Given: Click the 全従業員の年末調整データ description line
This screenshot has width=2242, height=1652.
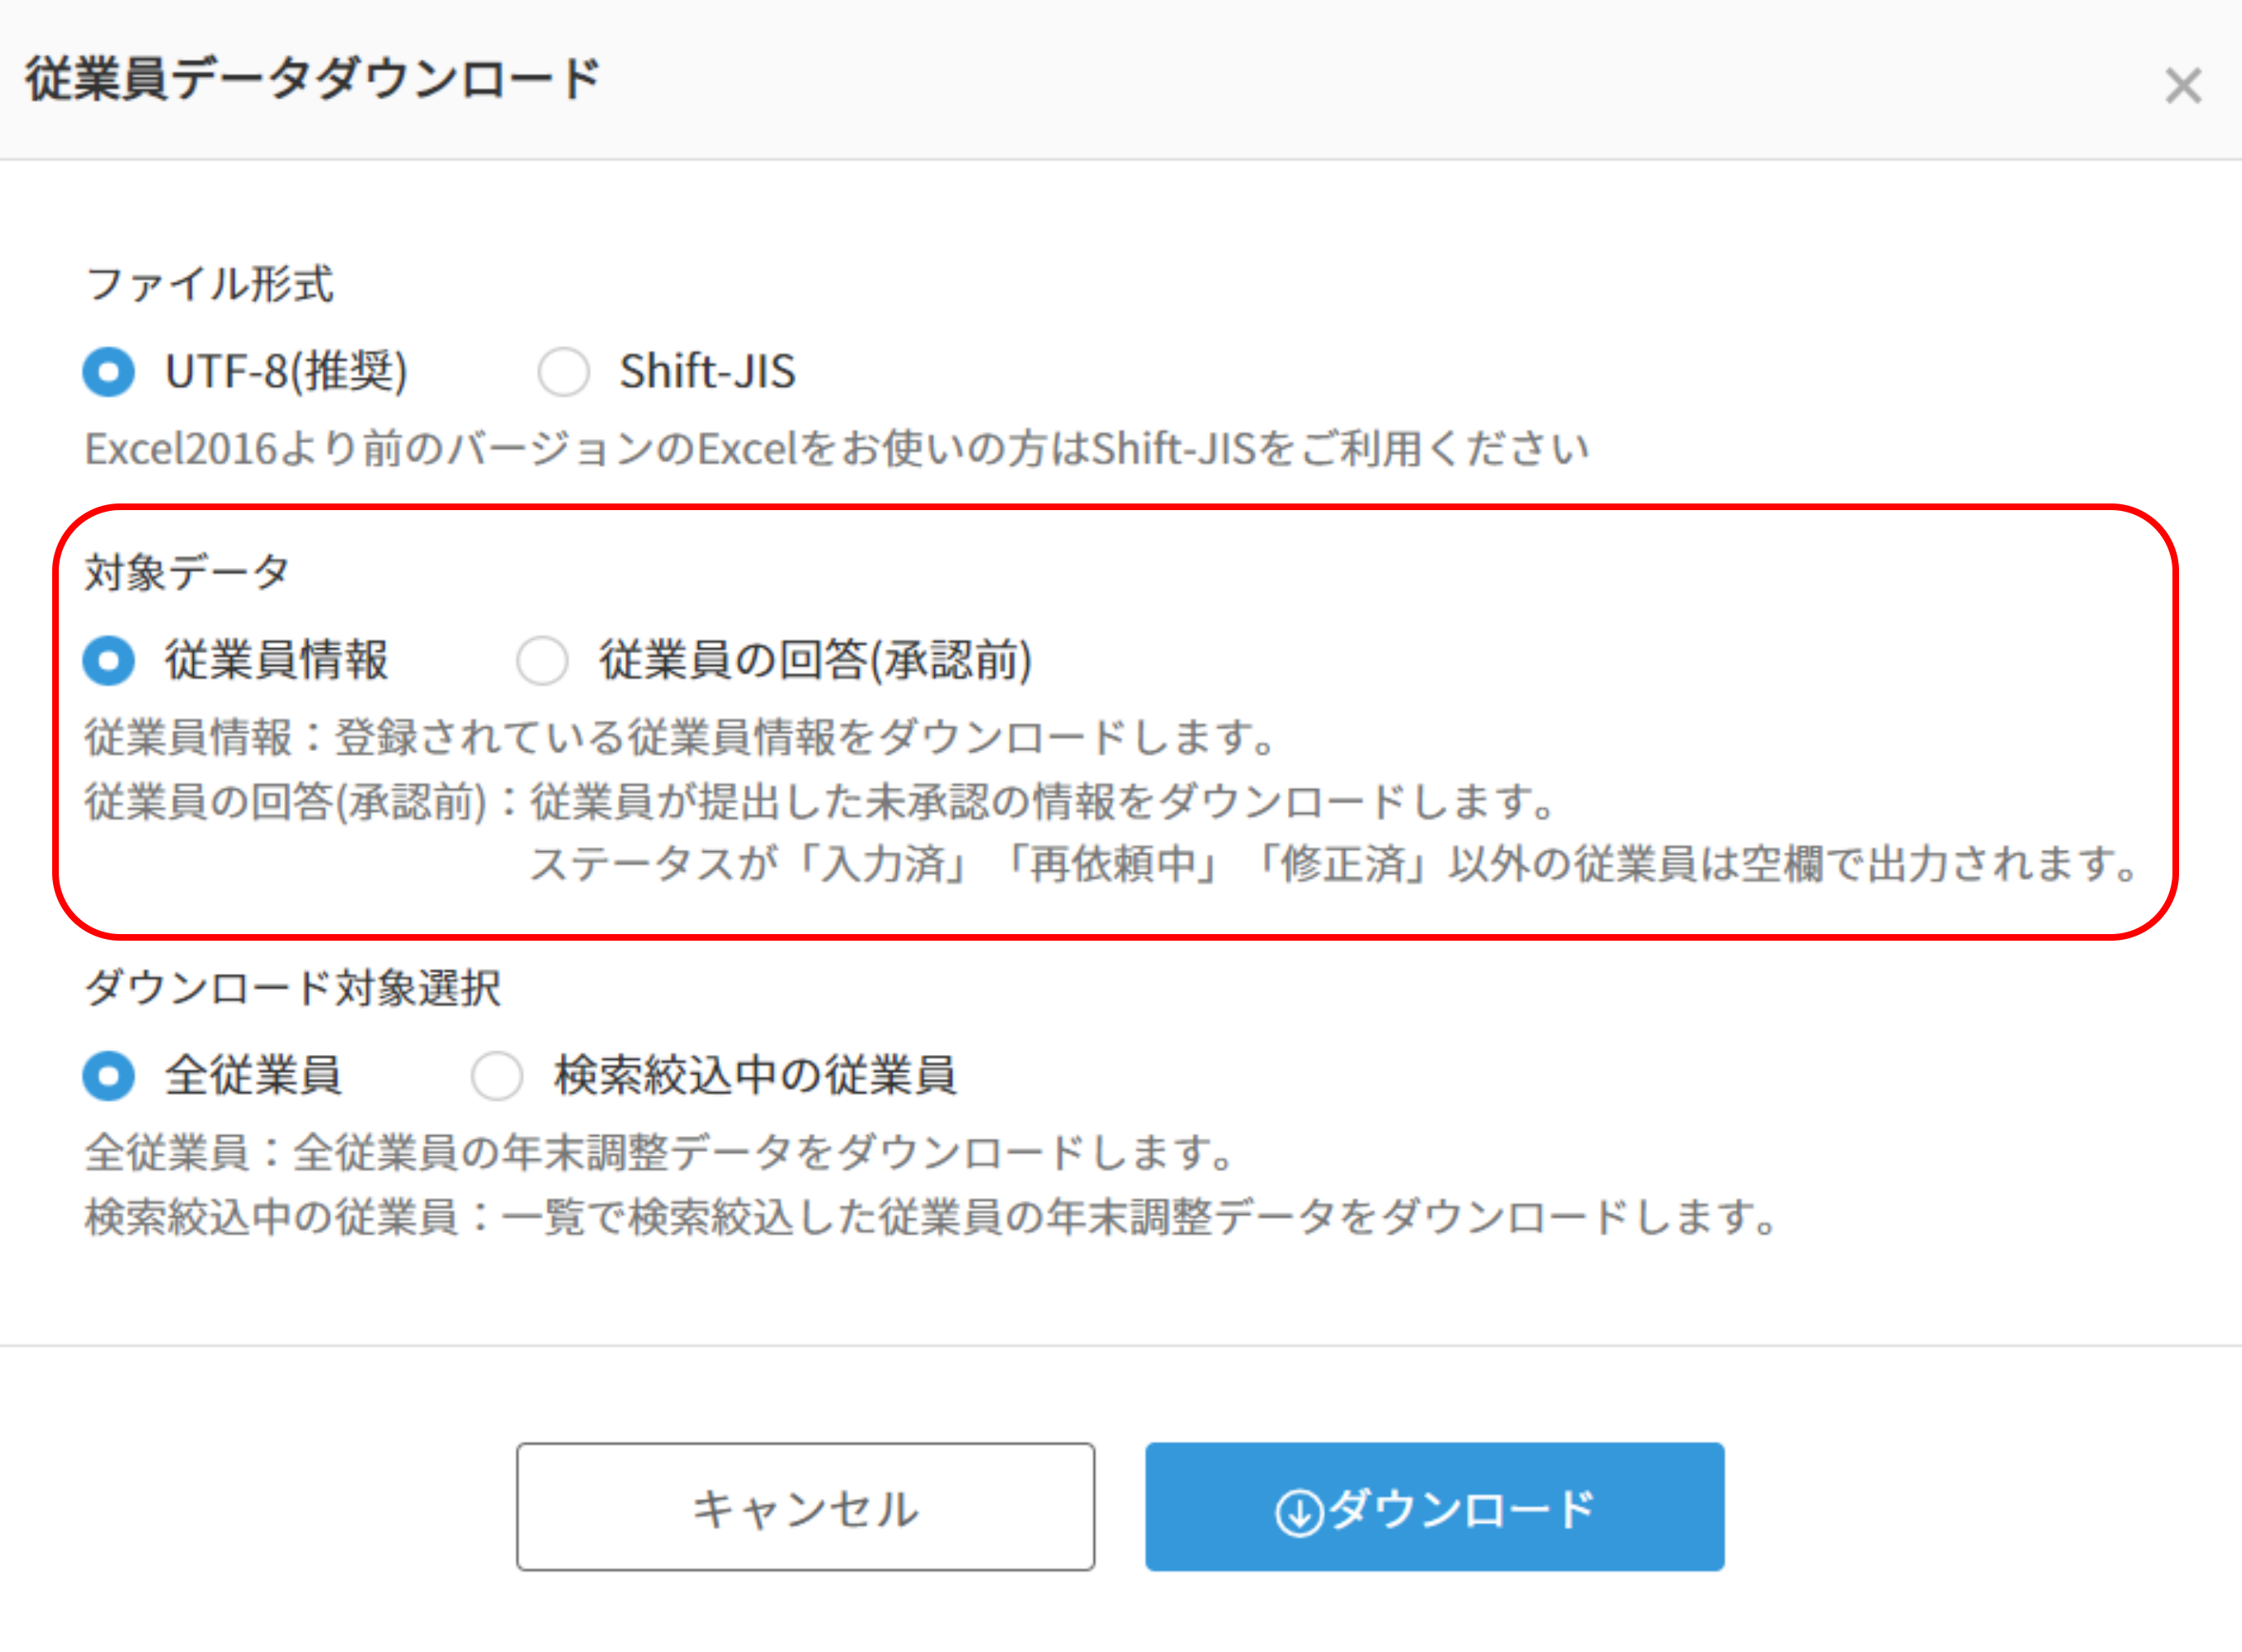Looking at the screenshot, I should coord(660,1153).
